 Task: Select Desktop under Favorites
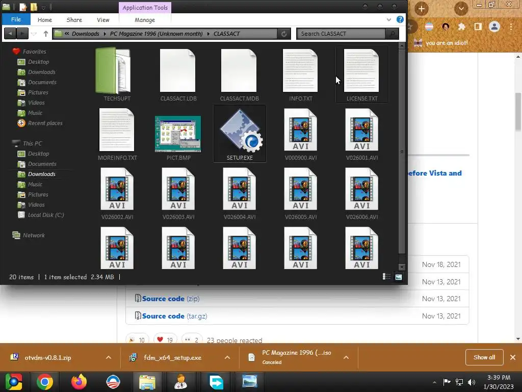click(x=38, y=62)
